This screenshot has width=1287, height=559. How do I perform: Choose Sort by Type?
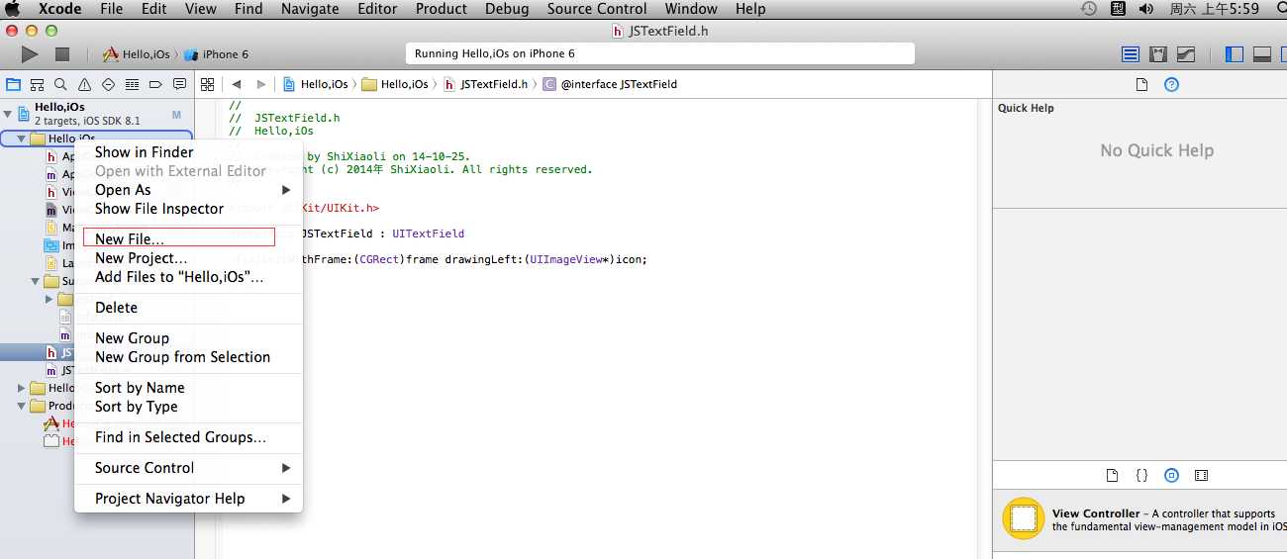[x=188, y=407]
